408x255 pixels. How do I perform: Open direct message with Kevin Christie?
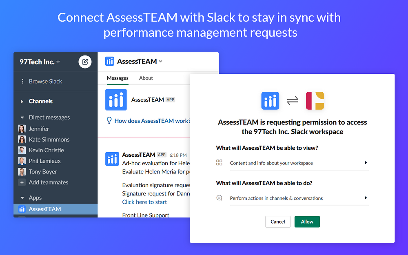(x=47, y=150)
